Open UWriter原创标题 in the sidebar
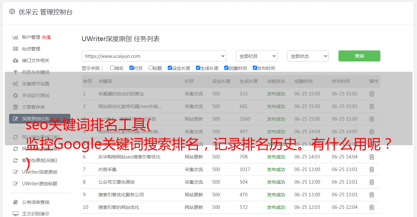Viewport: 417px width, 217px height. tap(40, 184)
